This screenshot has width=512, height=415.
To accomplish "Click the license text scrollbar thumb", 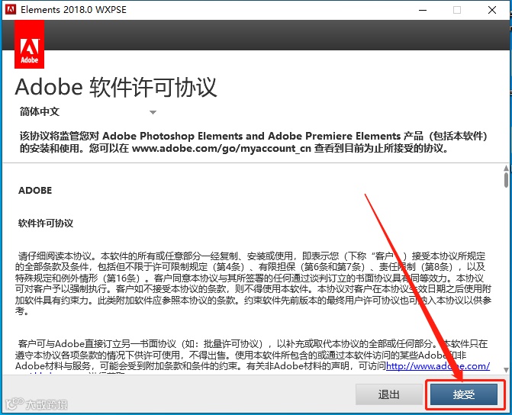I will tap(506, 180).
